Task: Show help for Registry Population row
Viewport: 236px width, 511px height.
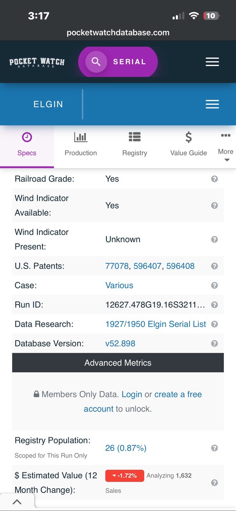Action: click(215, 448)
